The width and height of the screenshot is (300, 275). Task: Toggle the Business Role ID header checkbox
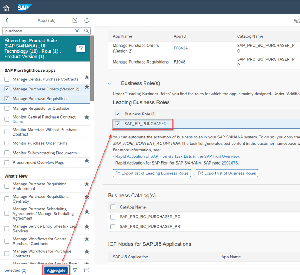(118, 114)
